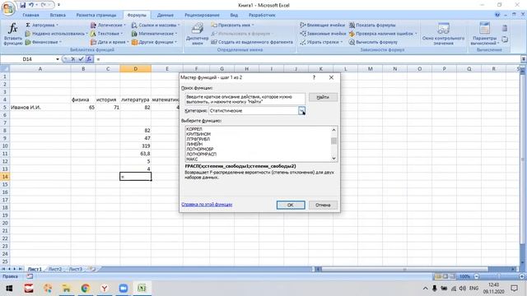Click Отмена in the function wizard
The width and height of the screenshot is (527, 296).
coord(323,205)
